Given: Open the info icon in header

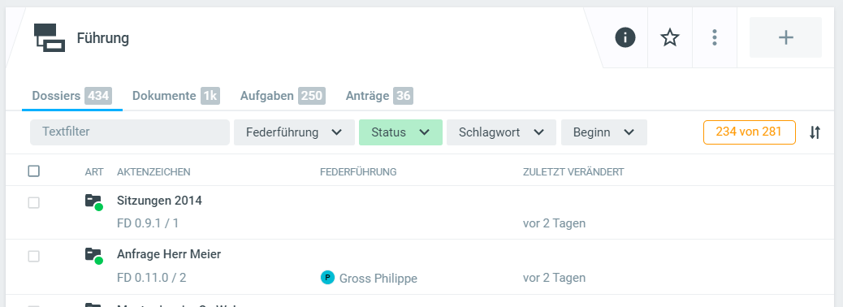Looking at the screenshot, I should [x=625, y=37].
